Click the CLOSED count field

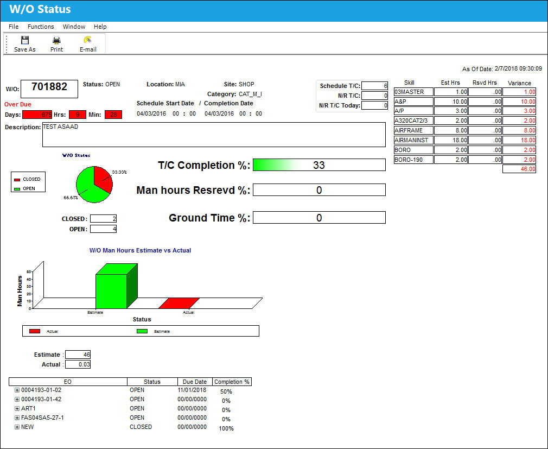(104, 219)
